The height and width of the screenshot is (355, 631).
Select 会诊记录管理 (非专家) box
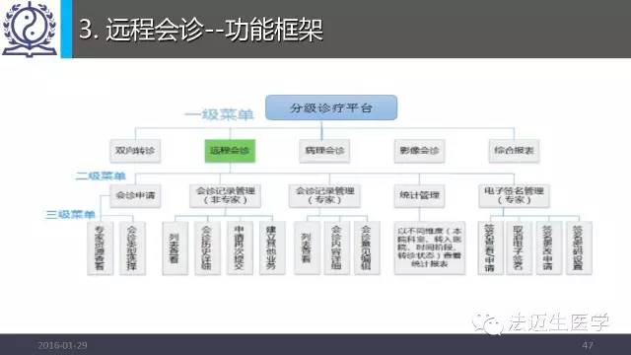[x=226, y=196]
